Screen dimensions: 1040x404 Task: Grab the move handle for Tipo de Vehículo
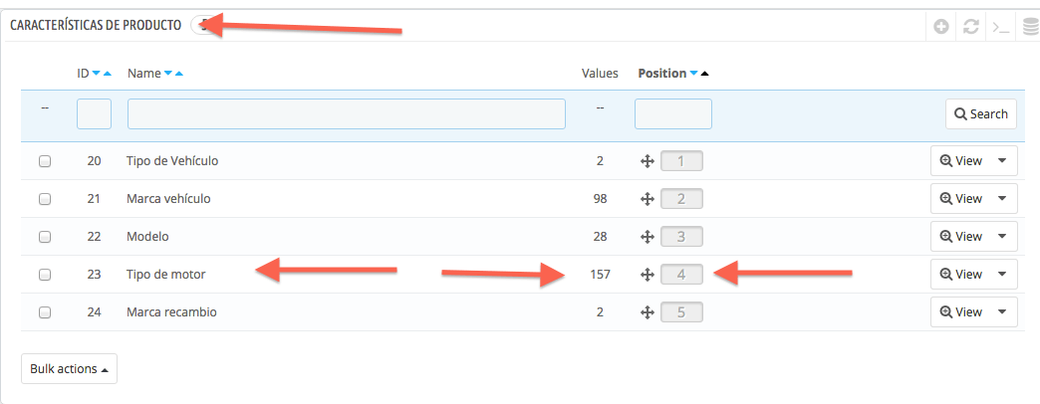pos(647,161)
